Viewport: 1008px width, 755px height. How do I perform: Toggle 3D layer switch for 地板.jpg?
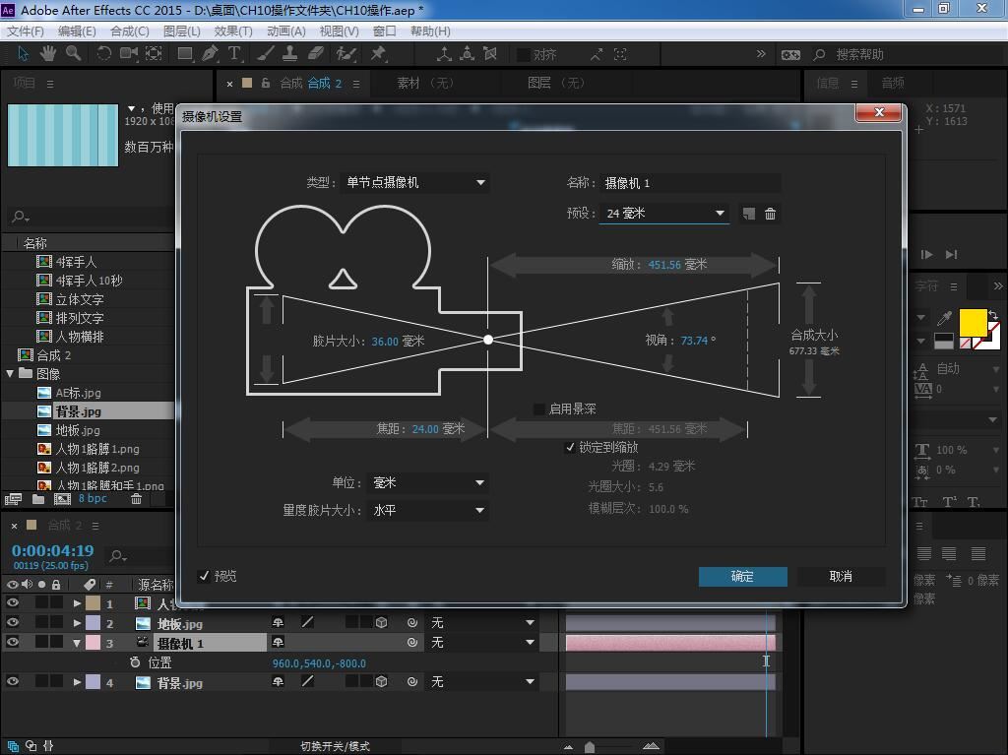coord(381,622)
